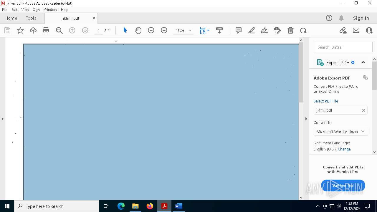Select the Highlight text tool
This screenshot has width=377, height=212.
tap(252, 30)
